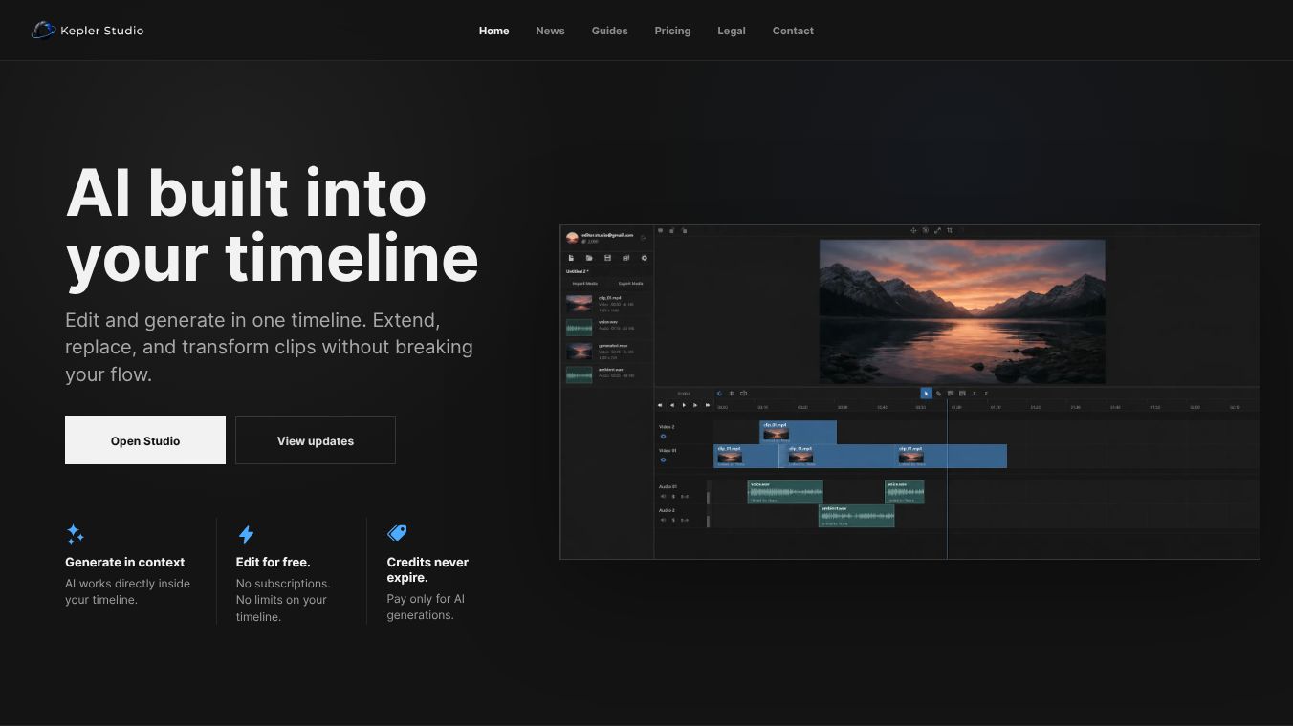Click the speech bubble icon above the preview
The height and width of the screenshot is (726, 1293).
pos(660,230)
